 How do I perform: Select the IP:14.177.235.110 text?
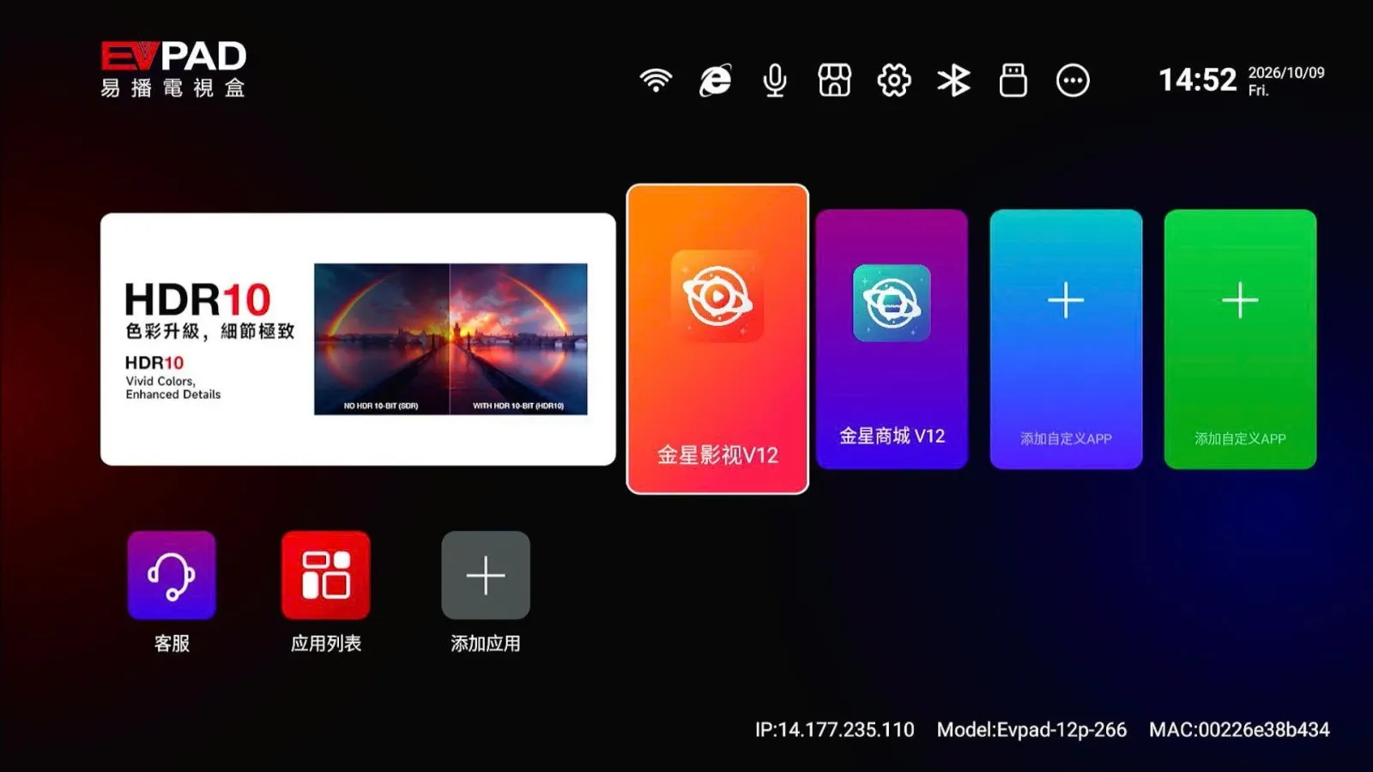tap(835, 730)
